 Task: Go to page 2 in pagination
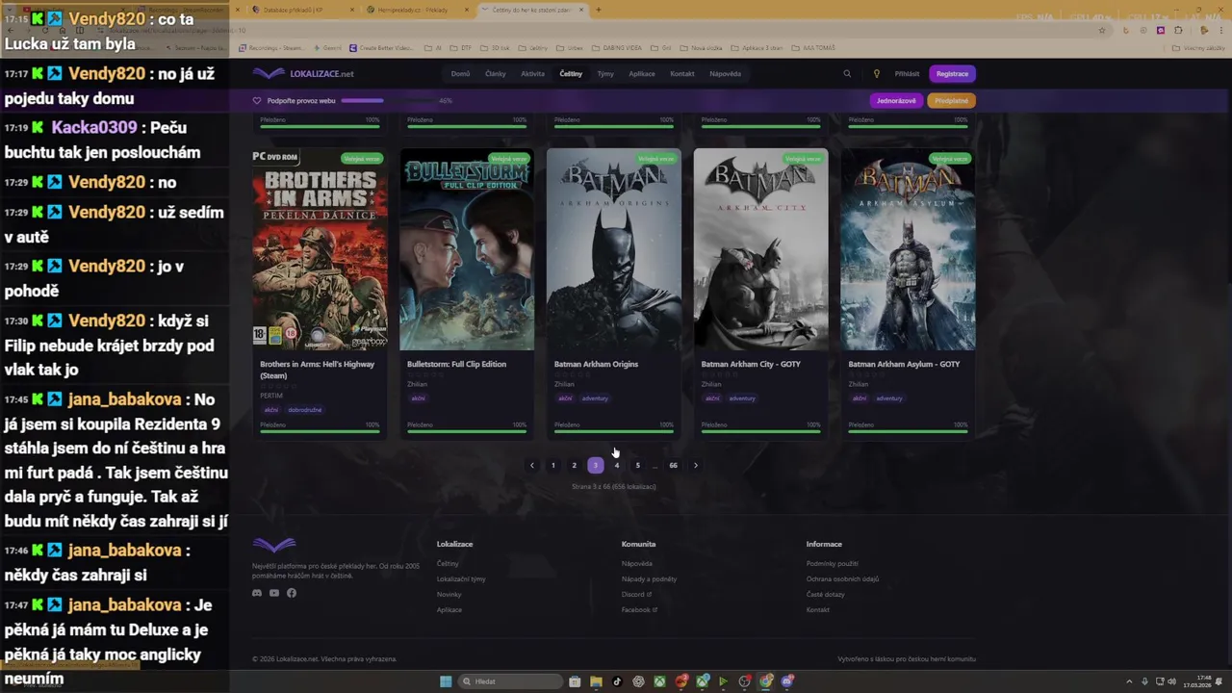tap(574, 466)
